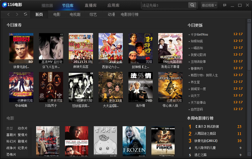Image resolution: width=252 pixels, height=159 pixels.
Task: Open 一唱百和 in today's updates
Action: [x=197, y=48]
